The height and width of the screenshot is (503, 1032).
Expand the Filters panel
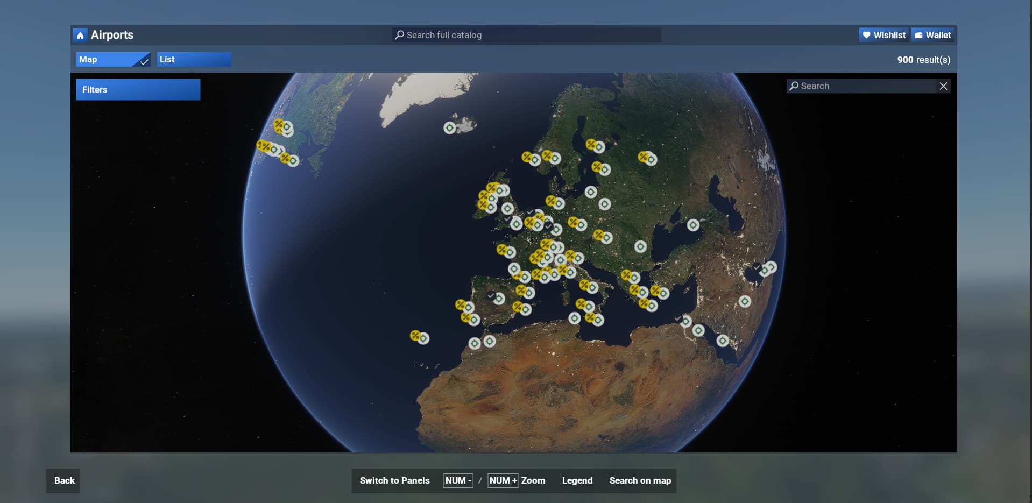138,89
